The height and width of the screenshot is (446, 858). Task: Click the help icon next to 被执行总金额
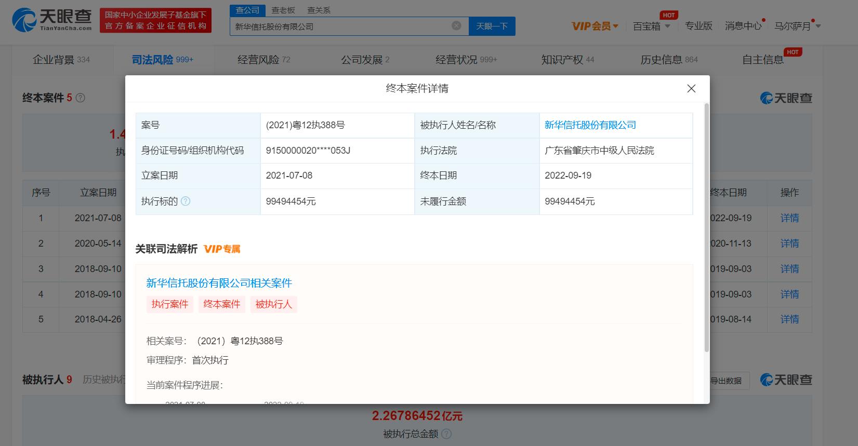pos(446,434)
